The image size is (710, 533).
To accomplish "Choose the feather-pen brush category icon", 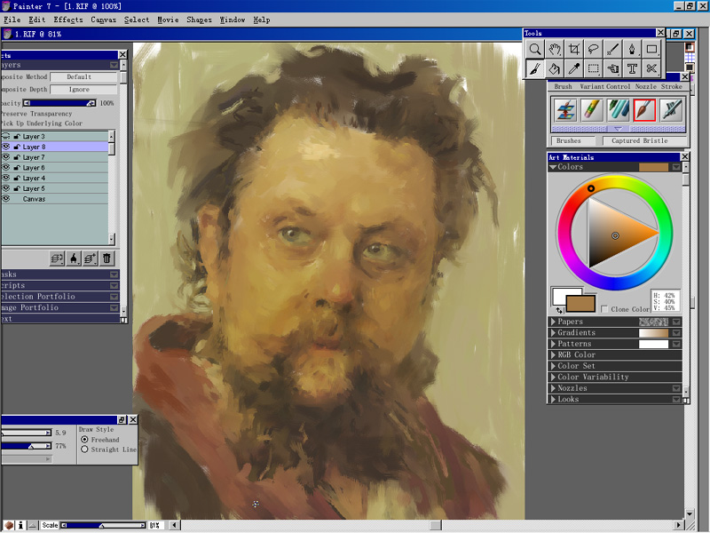I will [671, 110].
